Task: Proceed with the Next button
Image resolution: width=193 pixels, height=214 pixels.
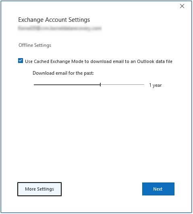Action: [x=158, y=189]
